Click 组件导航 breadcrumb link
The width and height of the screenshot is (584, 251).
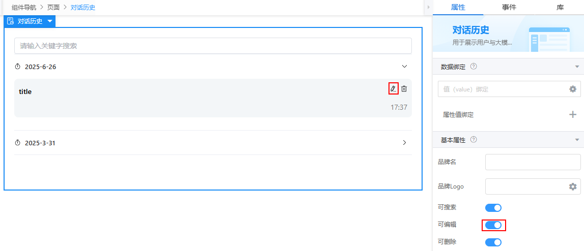pyautogui.click(x=24, y=8)
